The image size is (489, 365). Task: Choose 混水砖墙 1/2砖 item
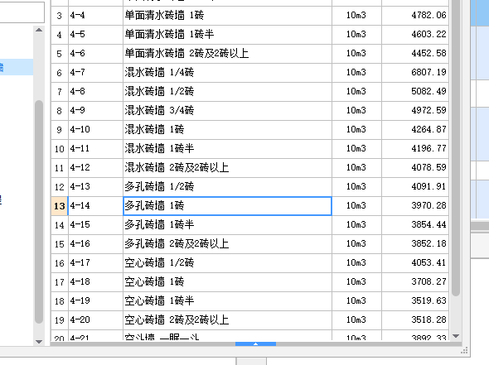click(227, 91)
